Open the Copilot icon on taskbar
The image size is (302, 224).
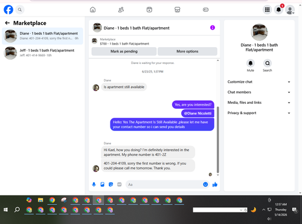29,200
